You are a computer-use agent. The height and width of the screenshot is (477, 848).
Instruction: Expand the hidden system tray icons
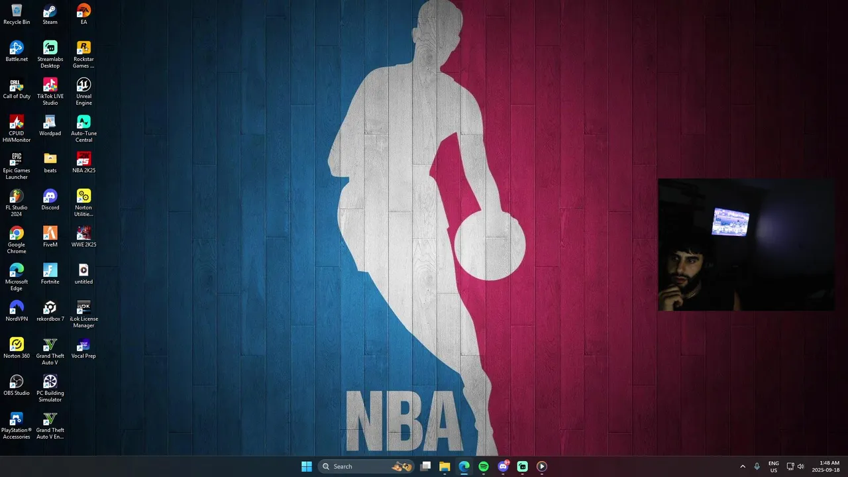(x=743, y=466)
